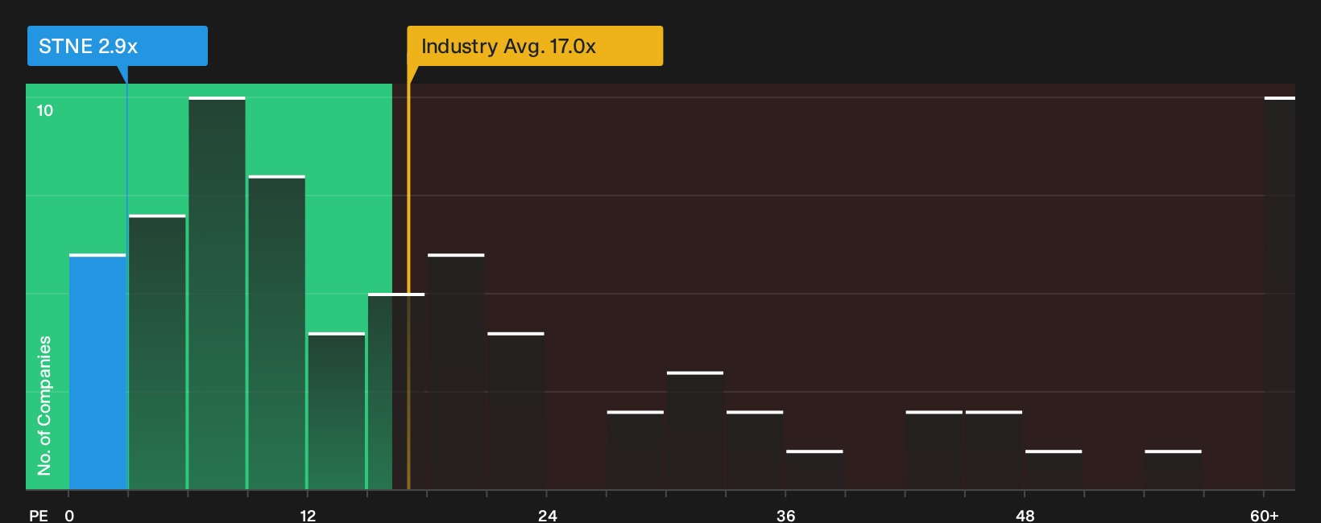Click the bar just right of PE 12 tick
1321x523 pixels.
coord(336,410)
